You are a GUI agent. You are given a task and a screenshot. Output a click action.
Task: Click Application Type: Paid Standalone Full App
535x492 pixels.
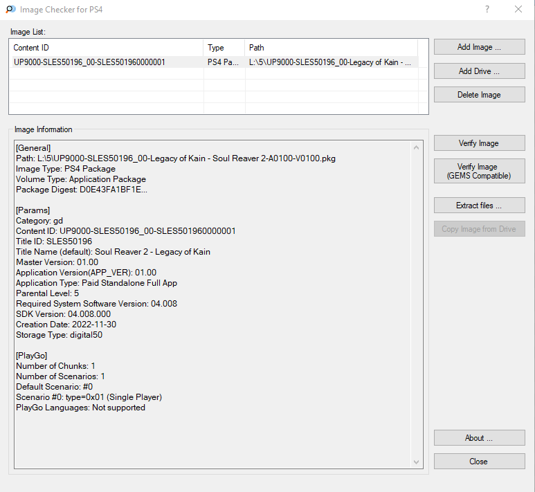(x=97, y=283)
